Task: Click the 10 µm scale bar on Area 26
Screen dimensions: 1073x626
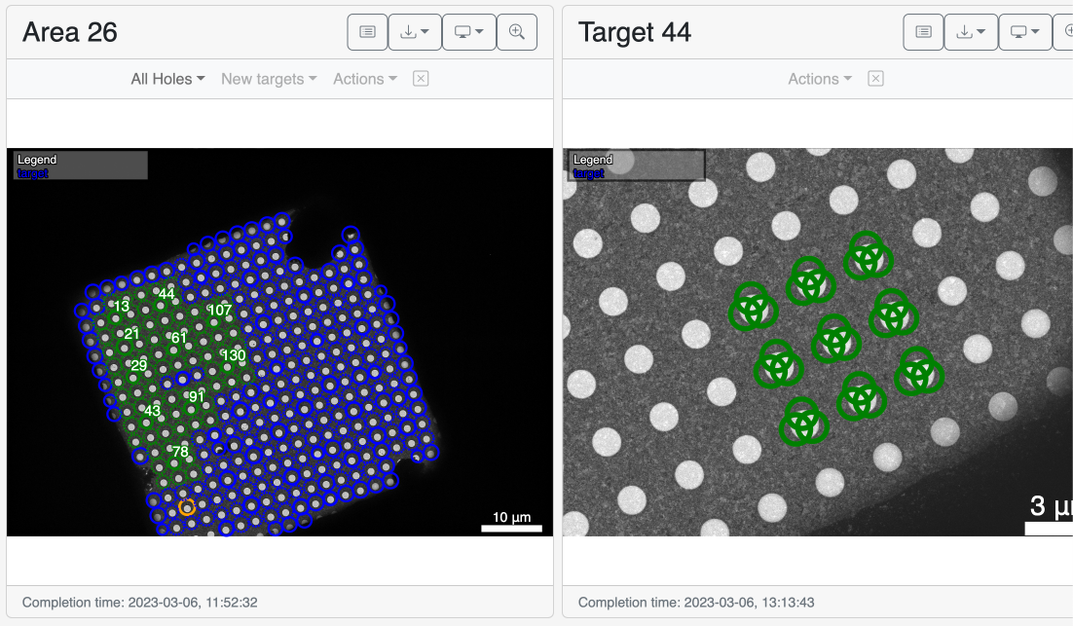Action: 510,525
